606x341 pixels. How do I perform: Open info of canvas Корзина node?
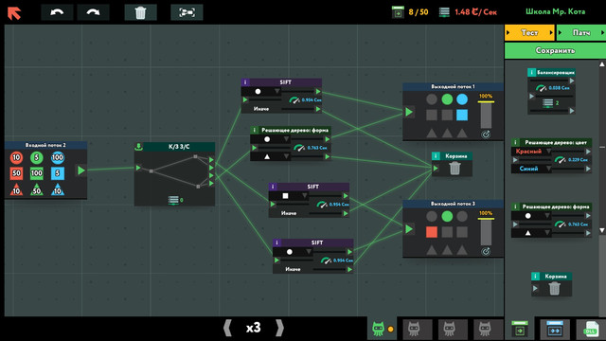(x=436, y=155)
